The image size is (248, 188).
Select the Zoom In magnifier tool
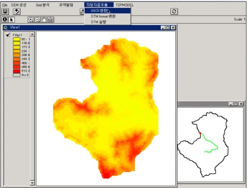(31, 20)
